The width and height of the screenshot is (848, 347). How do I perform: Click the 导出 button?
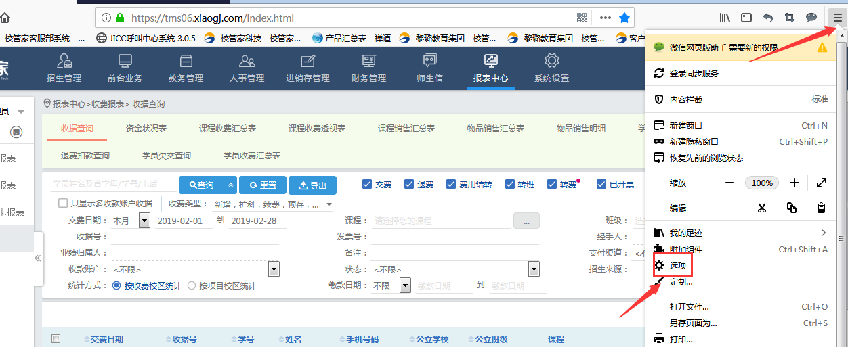click(x=313, y=185)
